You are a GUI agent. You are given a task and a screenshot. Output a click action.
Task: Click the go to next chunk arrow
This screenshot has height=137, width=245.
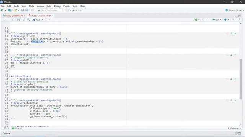tap(207, 20)
